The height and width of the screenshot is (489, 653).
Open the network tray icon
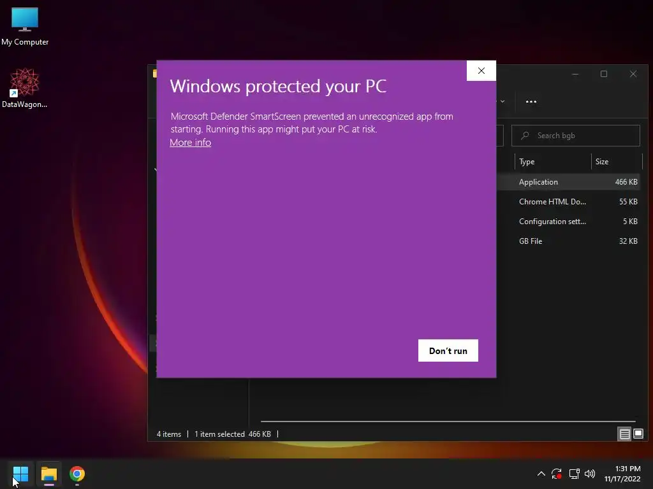[574, 474]
